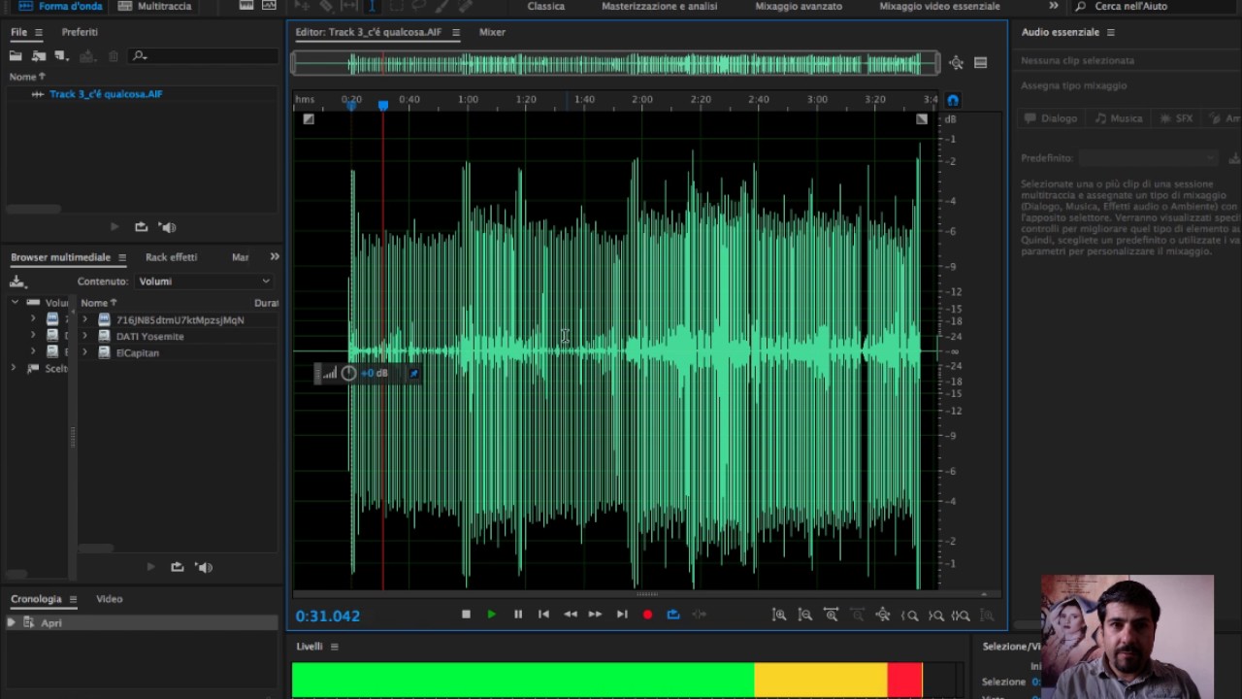
Task: Show hidden panel tabs chevron near Mar
Action: [x=275, y=257]
